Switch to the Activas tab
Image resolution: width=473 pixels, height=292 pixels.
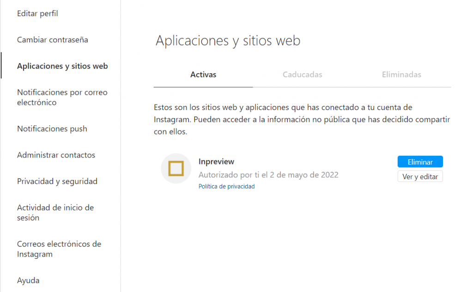(x=203, y=75)
